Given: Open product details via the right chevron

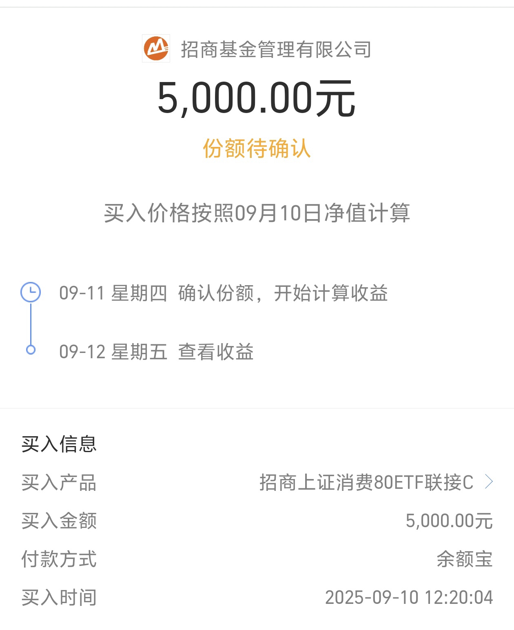Looking at the screenshot, I should [489, 482].
